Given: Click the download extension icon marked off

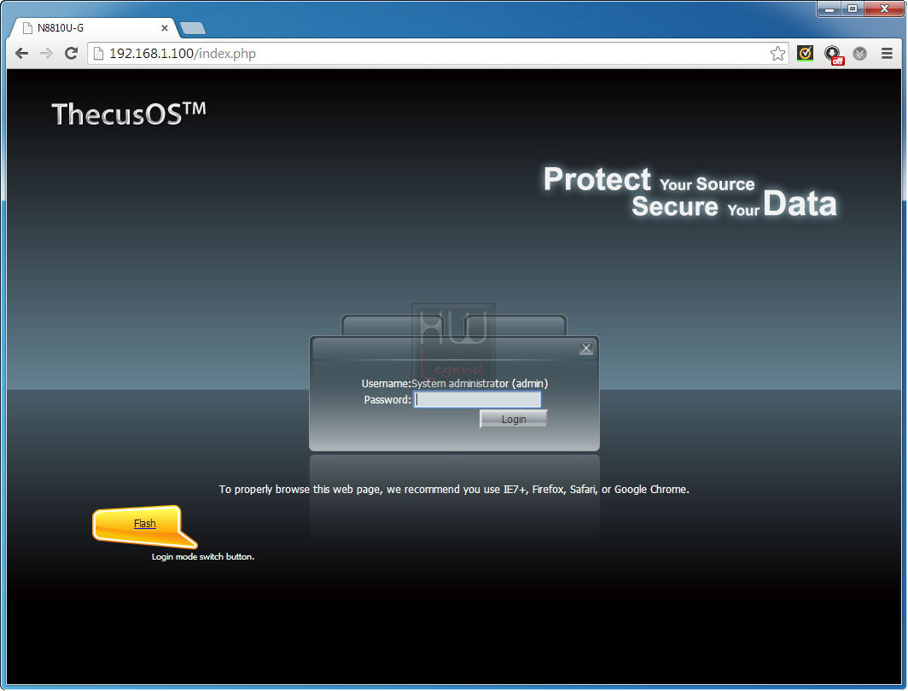Looking at the screenshot, I should click(x=833, y=55).
